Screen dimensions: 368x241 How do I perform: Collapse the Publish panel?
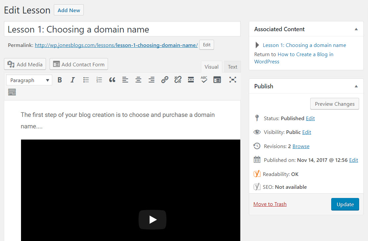(x=356, y=86)
